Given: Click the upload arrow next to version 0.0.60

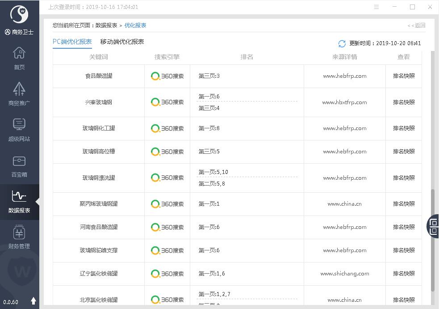Looking at the screenshot, I should point(33,301).
